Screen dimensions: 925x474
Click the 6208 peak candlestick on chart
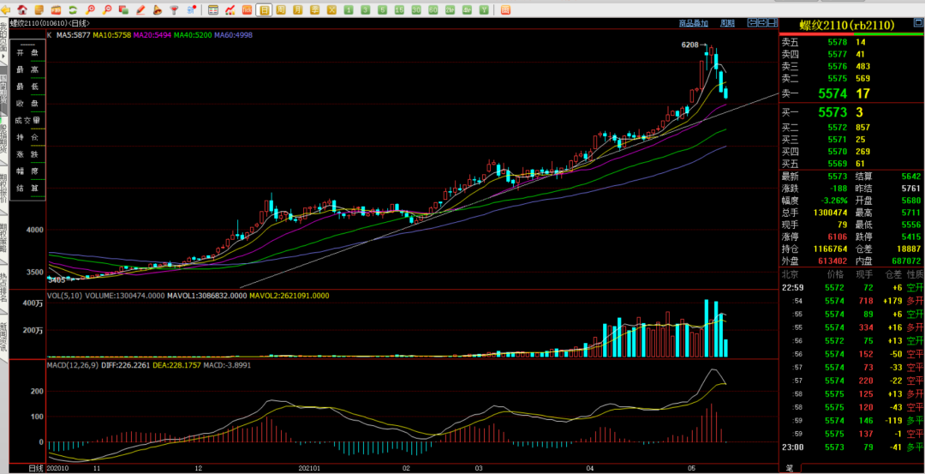tap(711, 54)
